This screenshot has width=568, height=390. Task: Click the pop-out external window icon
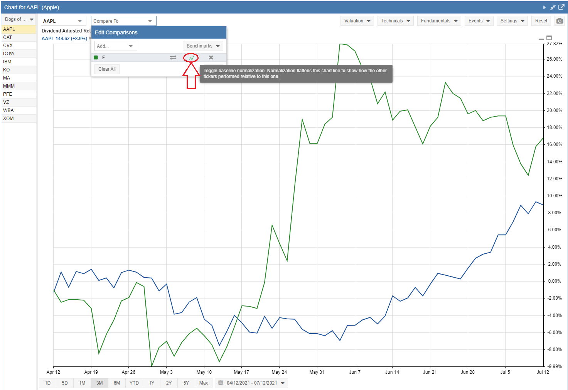tap(561, 7)
